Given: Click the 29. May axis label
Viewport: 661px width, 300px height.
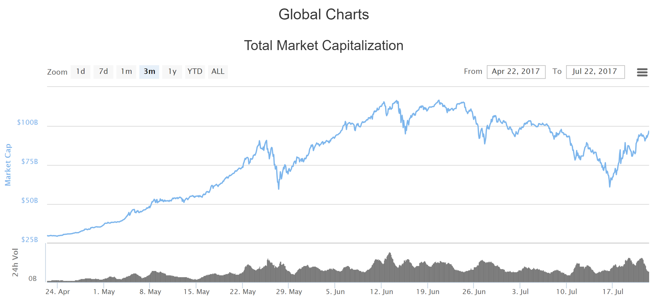Looking at the screenshot, I should 289,292.
